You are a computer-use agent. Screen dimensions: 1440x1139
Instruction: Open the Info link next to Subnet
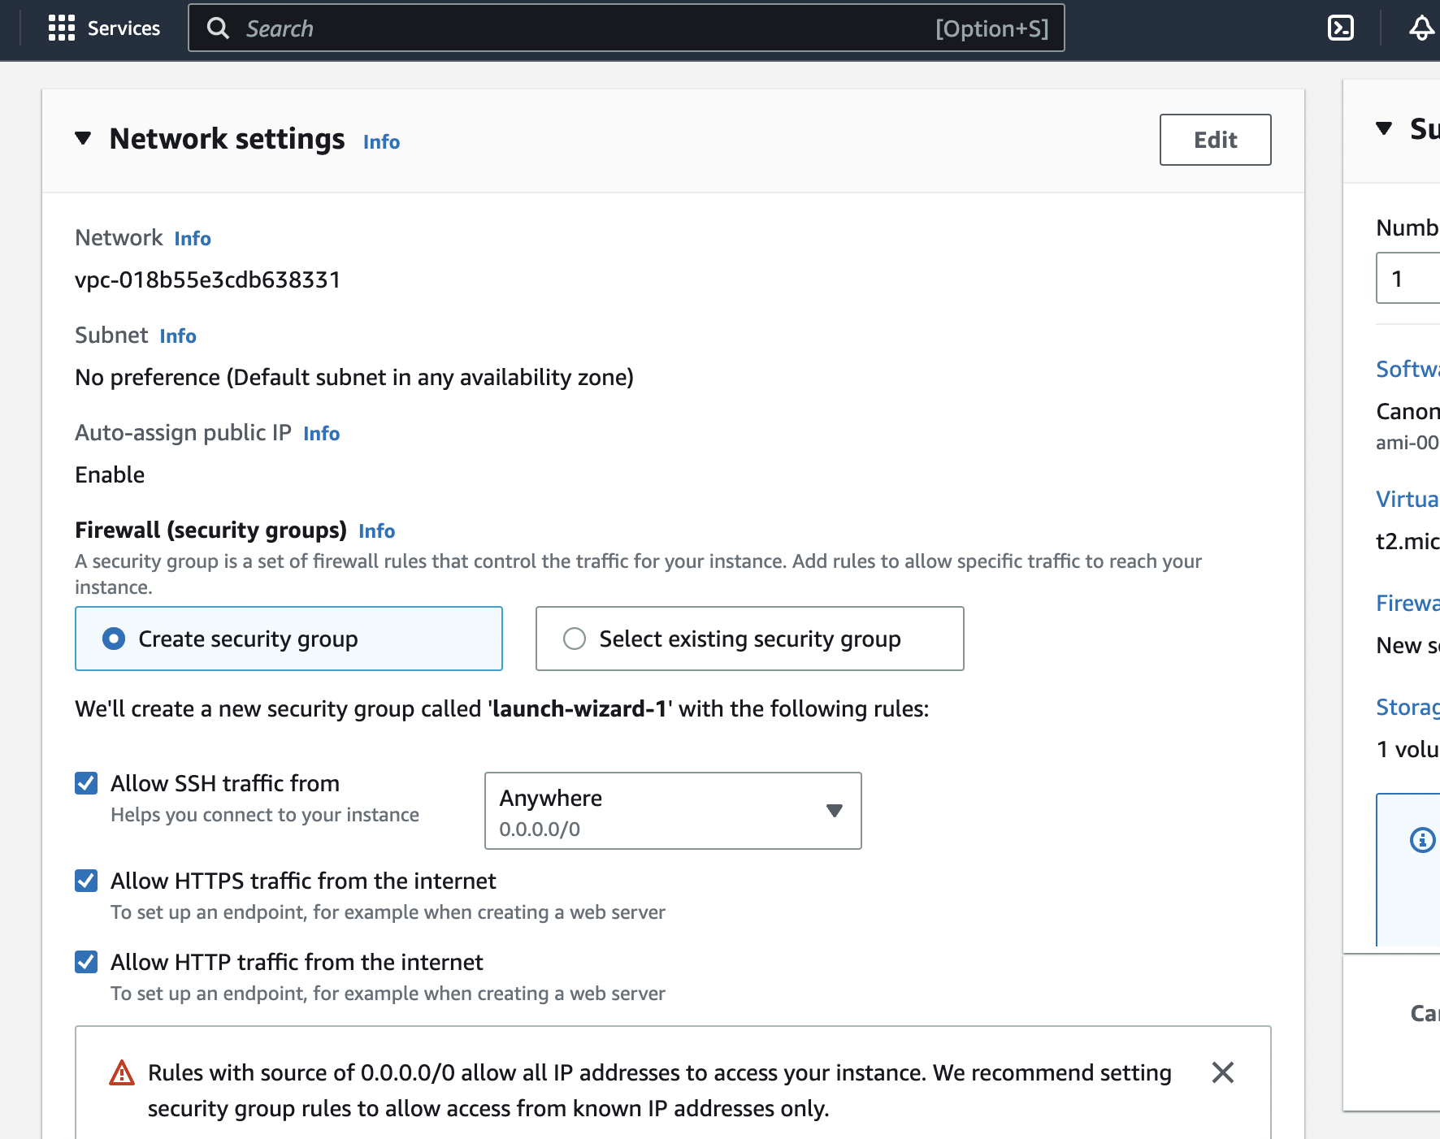pos(178,336)
